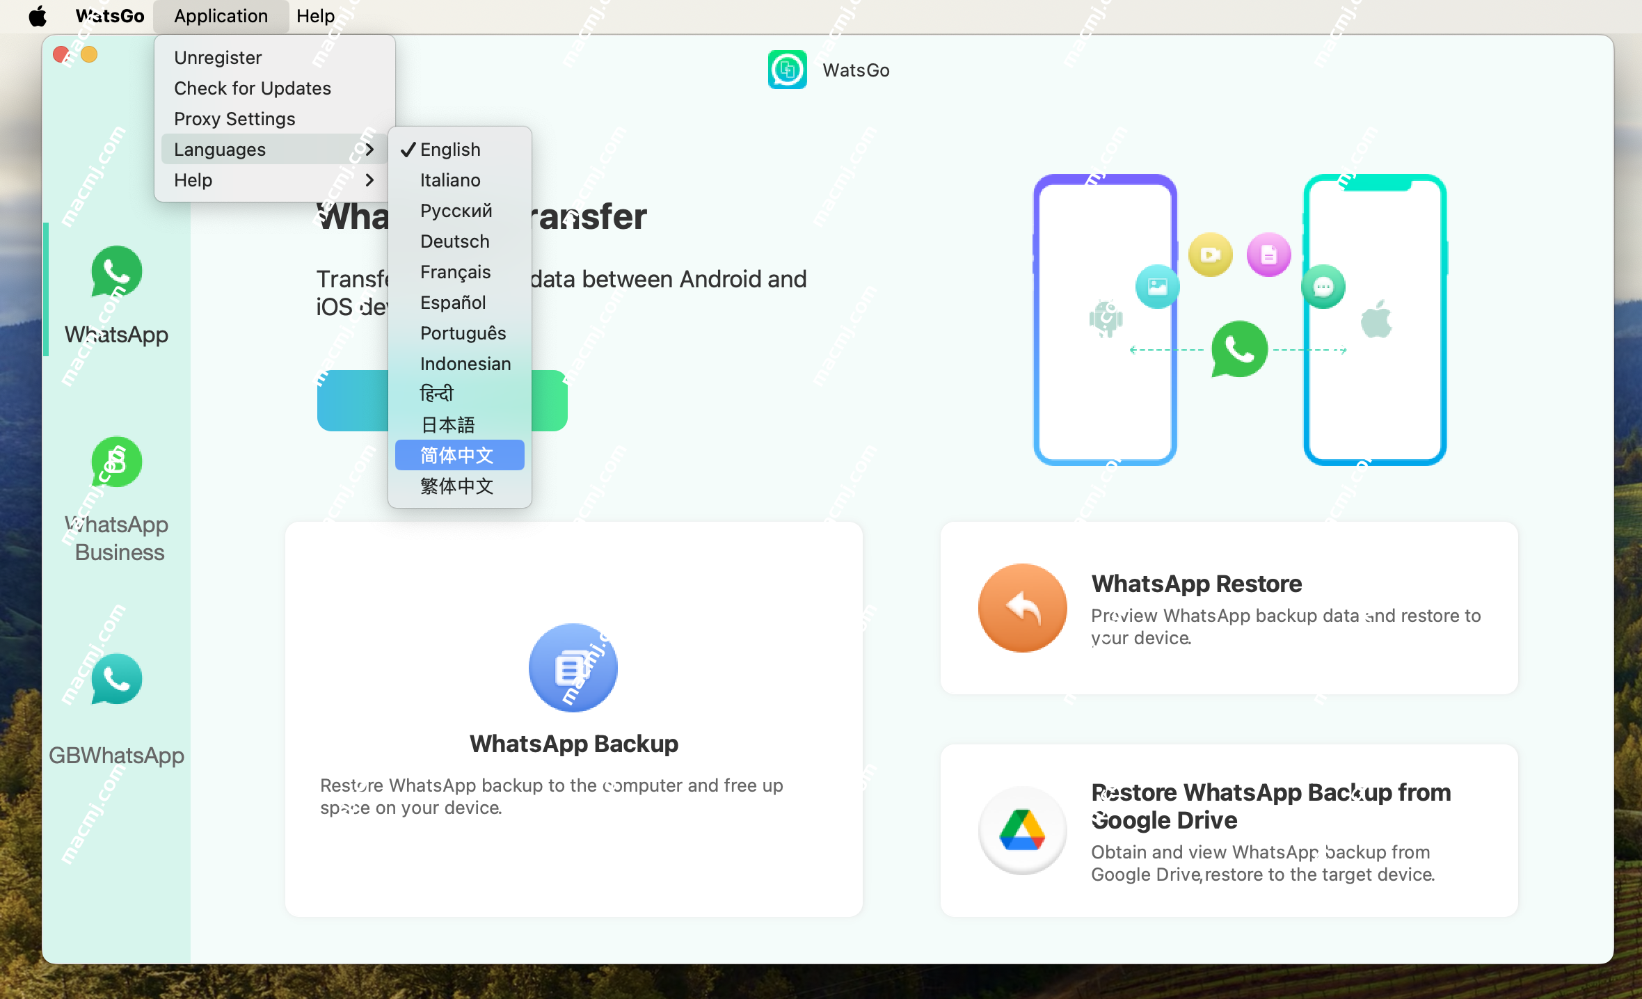
Task: Click the Application menu
Action: pos(221,15)
